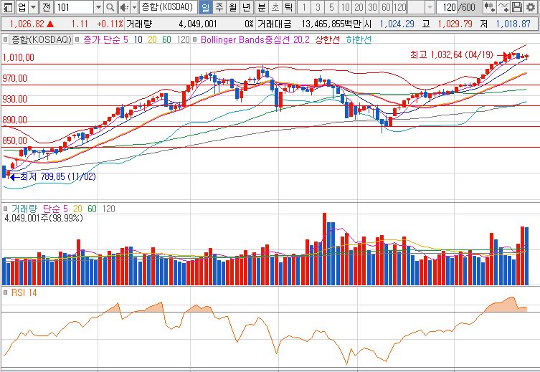Click the 업 market type box
This screenshot has width=540, height=372.
(x=22, y=7)
